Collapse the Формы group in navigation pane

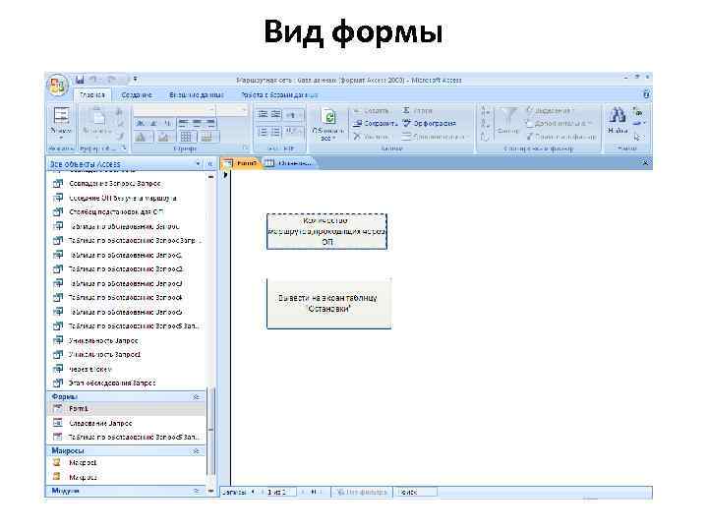coord(196,397)
